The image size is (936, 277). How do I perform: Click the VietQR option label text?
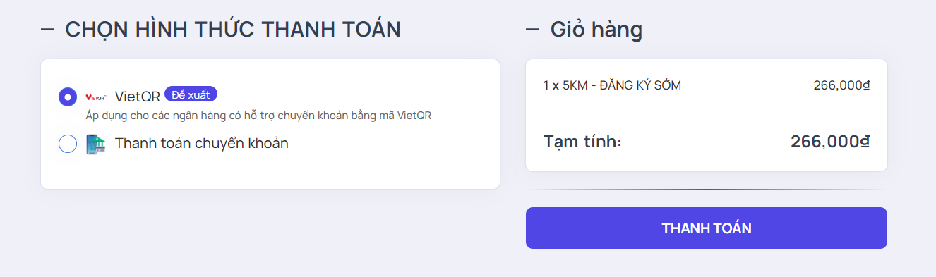[x=137, y=97]
